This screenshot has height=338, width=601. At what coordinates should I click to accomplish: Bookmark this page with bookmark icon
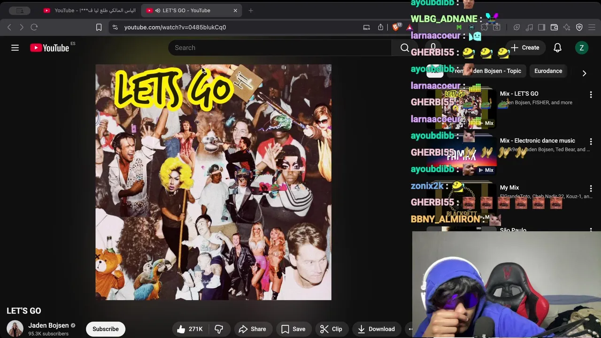(x=99, y=27)
